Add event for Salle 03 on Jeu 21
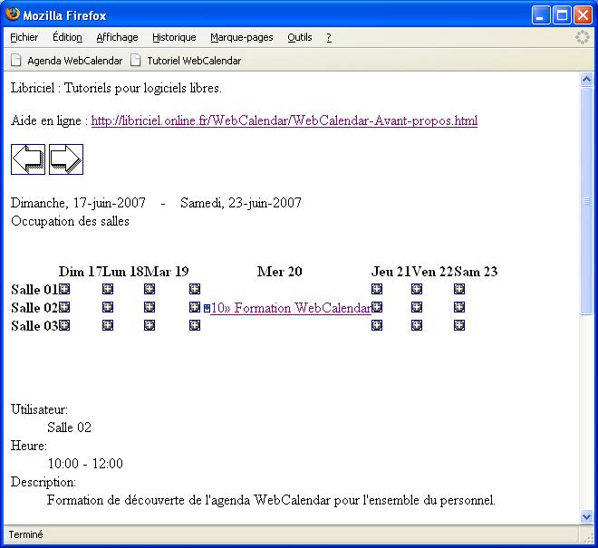 tap(377, 325)
